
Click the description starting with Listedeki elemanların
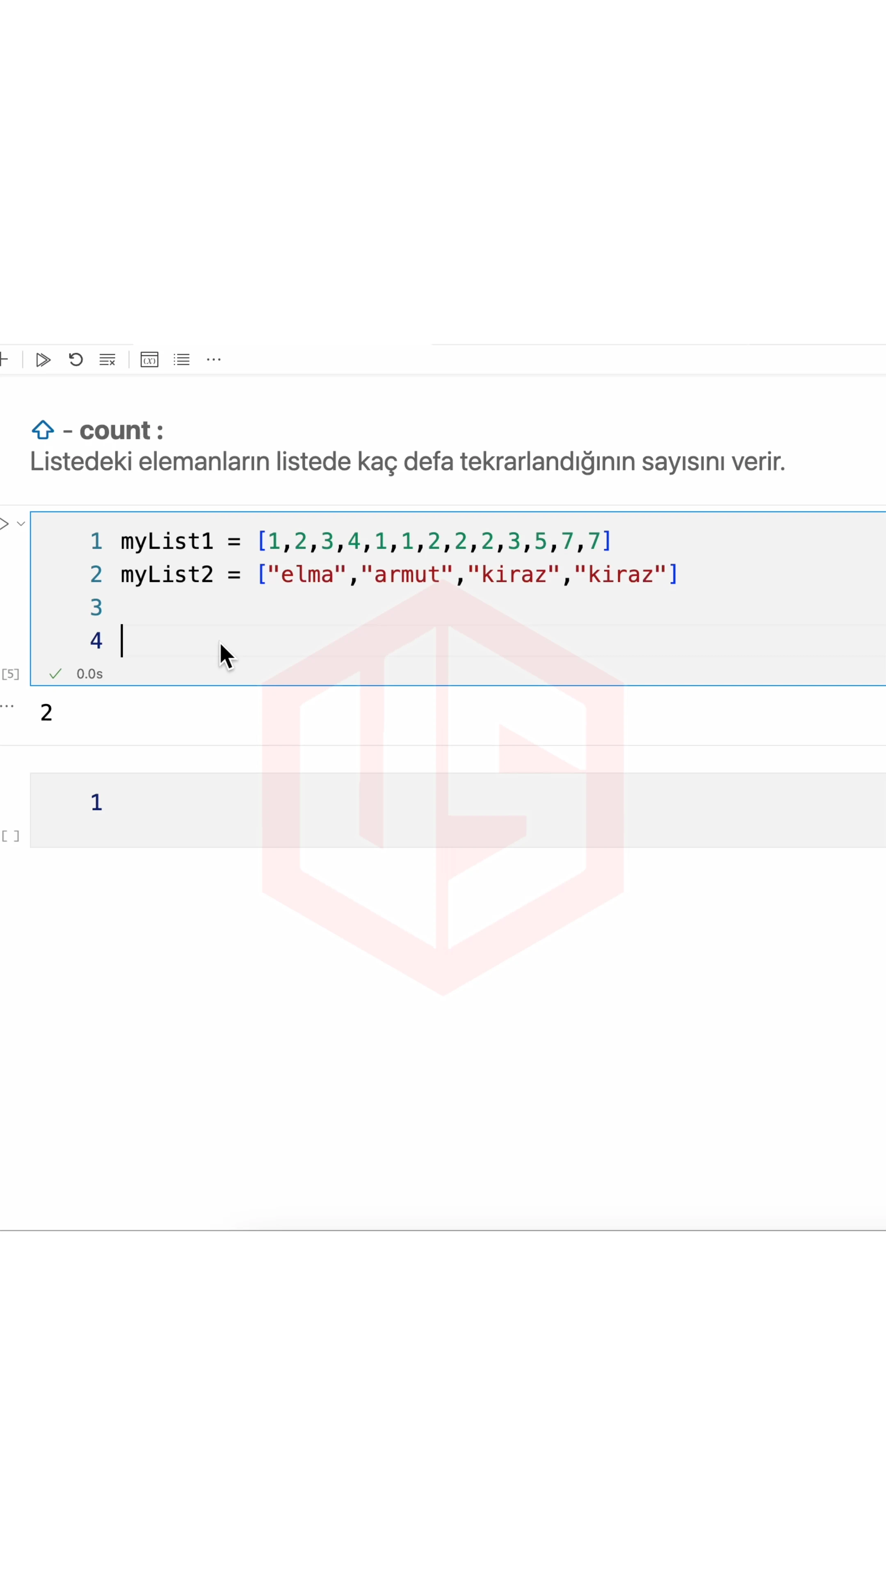(407, 461)
